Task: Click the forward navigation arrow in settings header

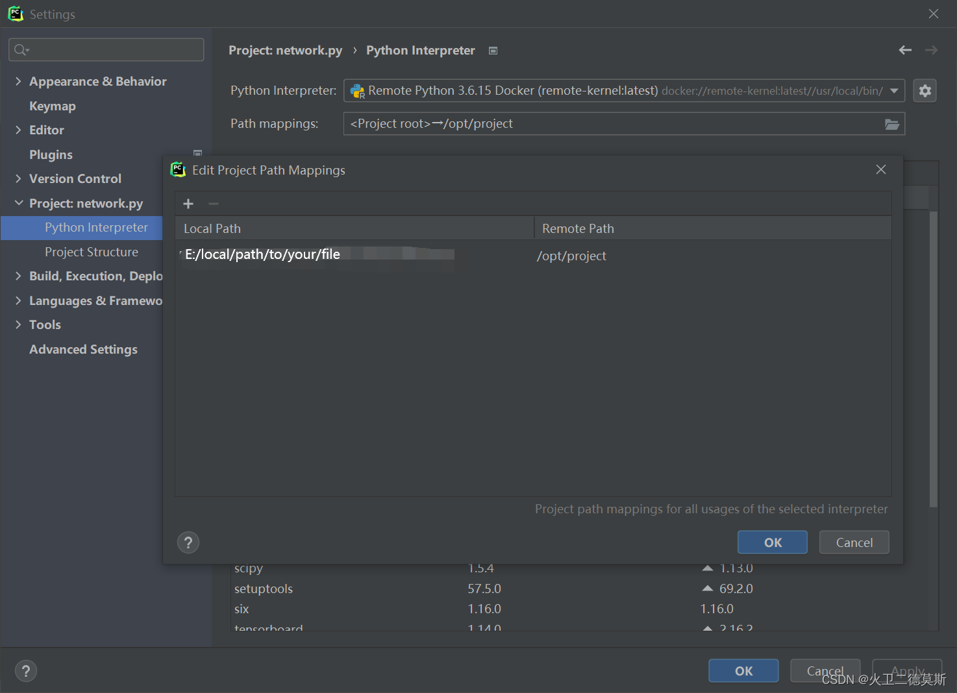Action: pos(931,50)
